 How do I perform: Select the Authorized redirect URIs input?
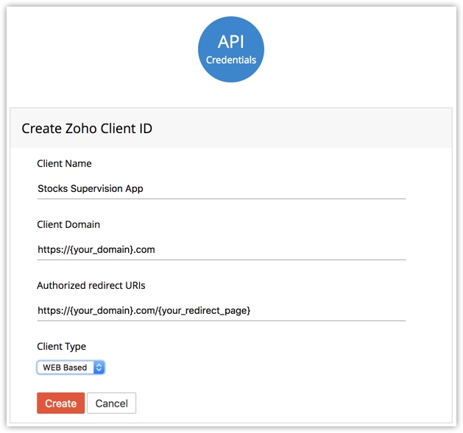221,311
